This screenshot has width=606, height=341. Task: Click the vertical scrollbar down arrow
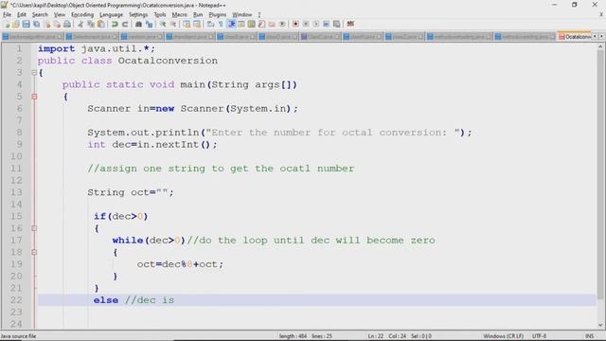[x=600, y=326]
